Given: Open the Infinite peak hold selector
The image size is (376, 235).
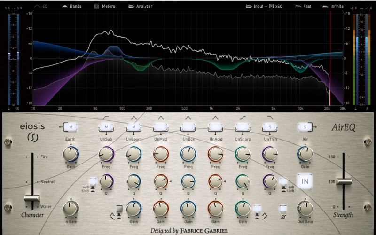Looking at the screenshot, I should coord(333,6).
